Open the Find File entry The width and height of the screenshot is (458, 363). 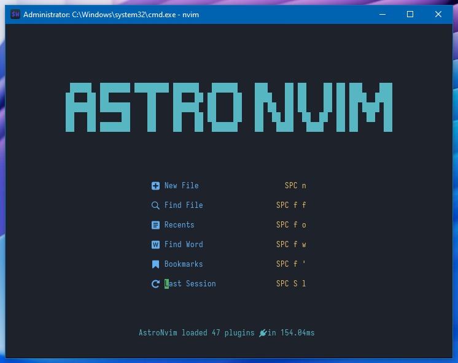pos(228,205)
